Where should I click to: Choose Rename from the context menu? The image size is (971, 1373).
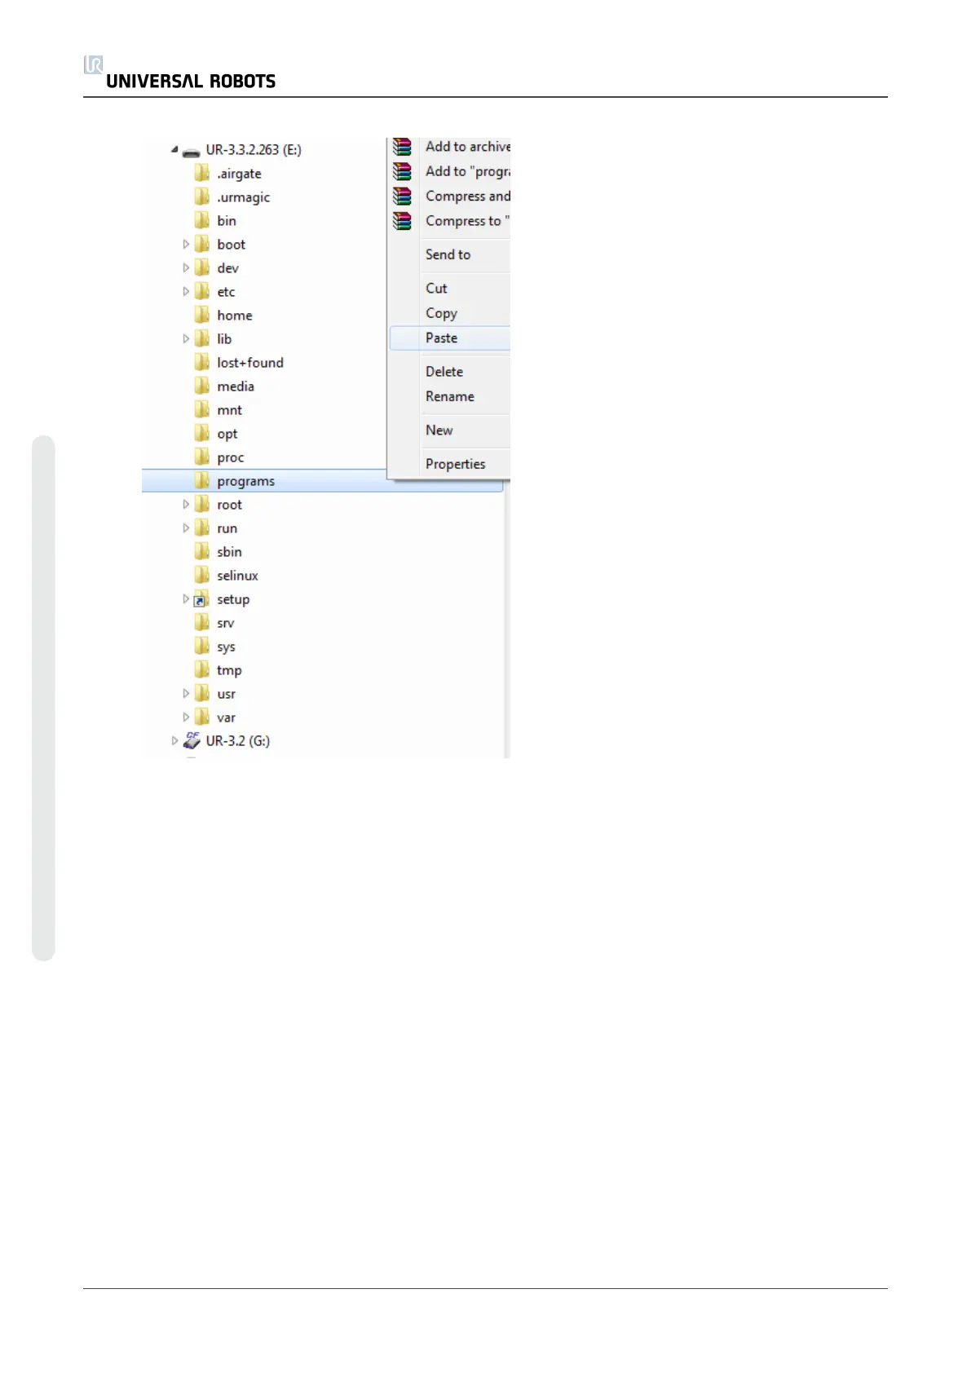tap(450, 396)
